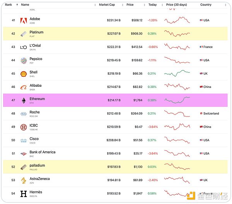The width and height of the screenshot is (232, 204).
Task: Click the Alibaba logo icon
Action: coord(24,87)
